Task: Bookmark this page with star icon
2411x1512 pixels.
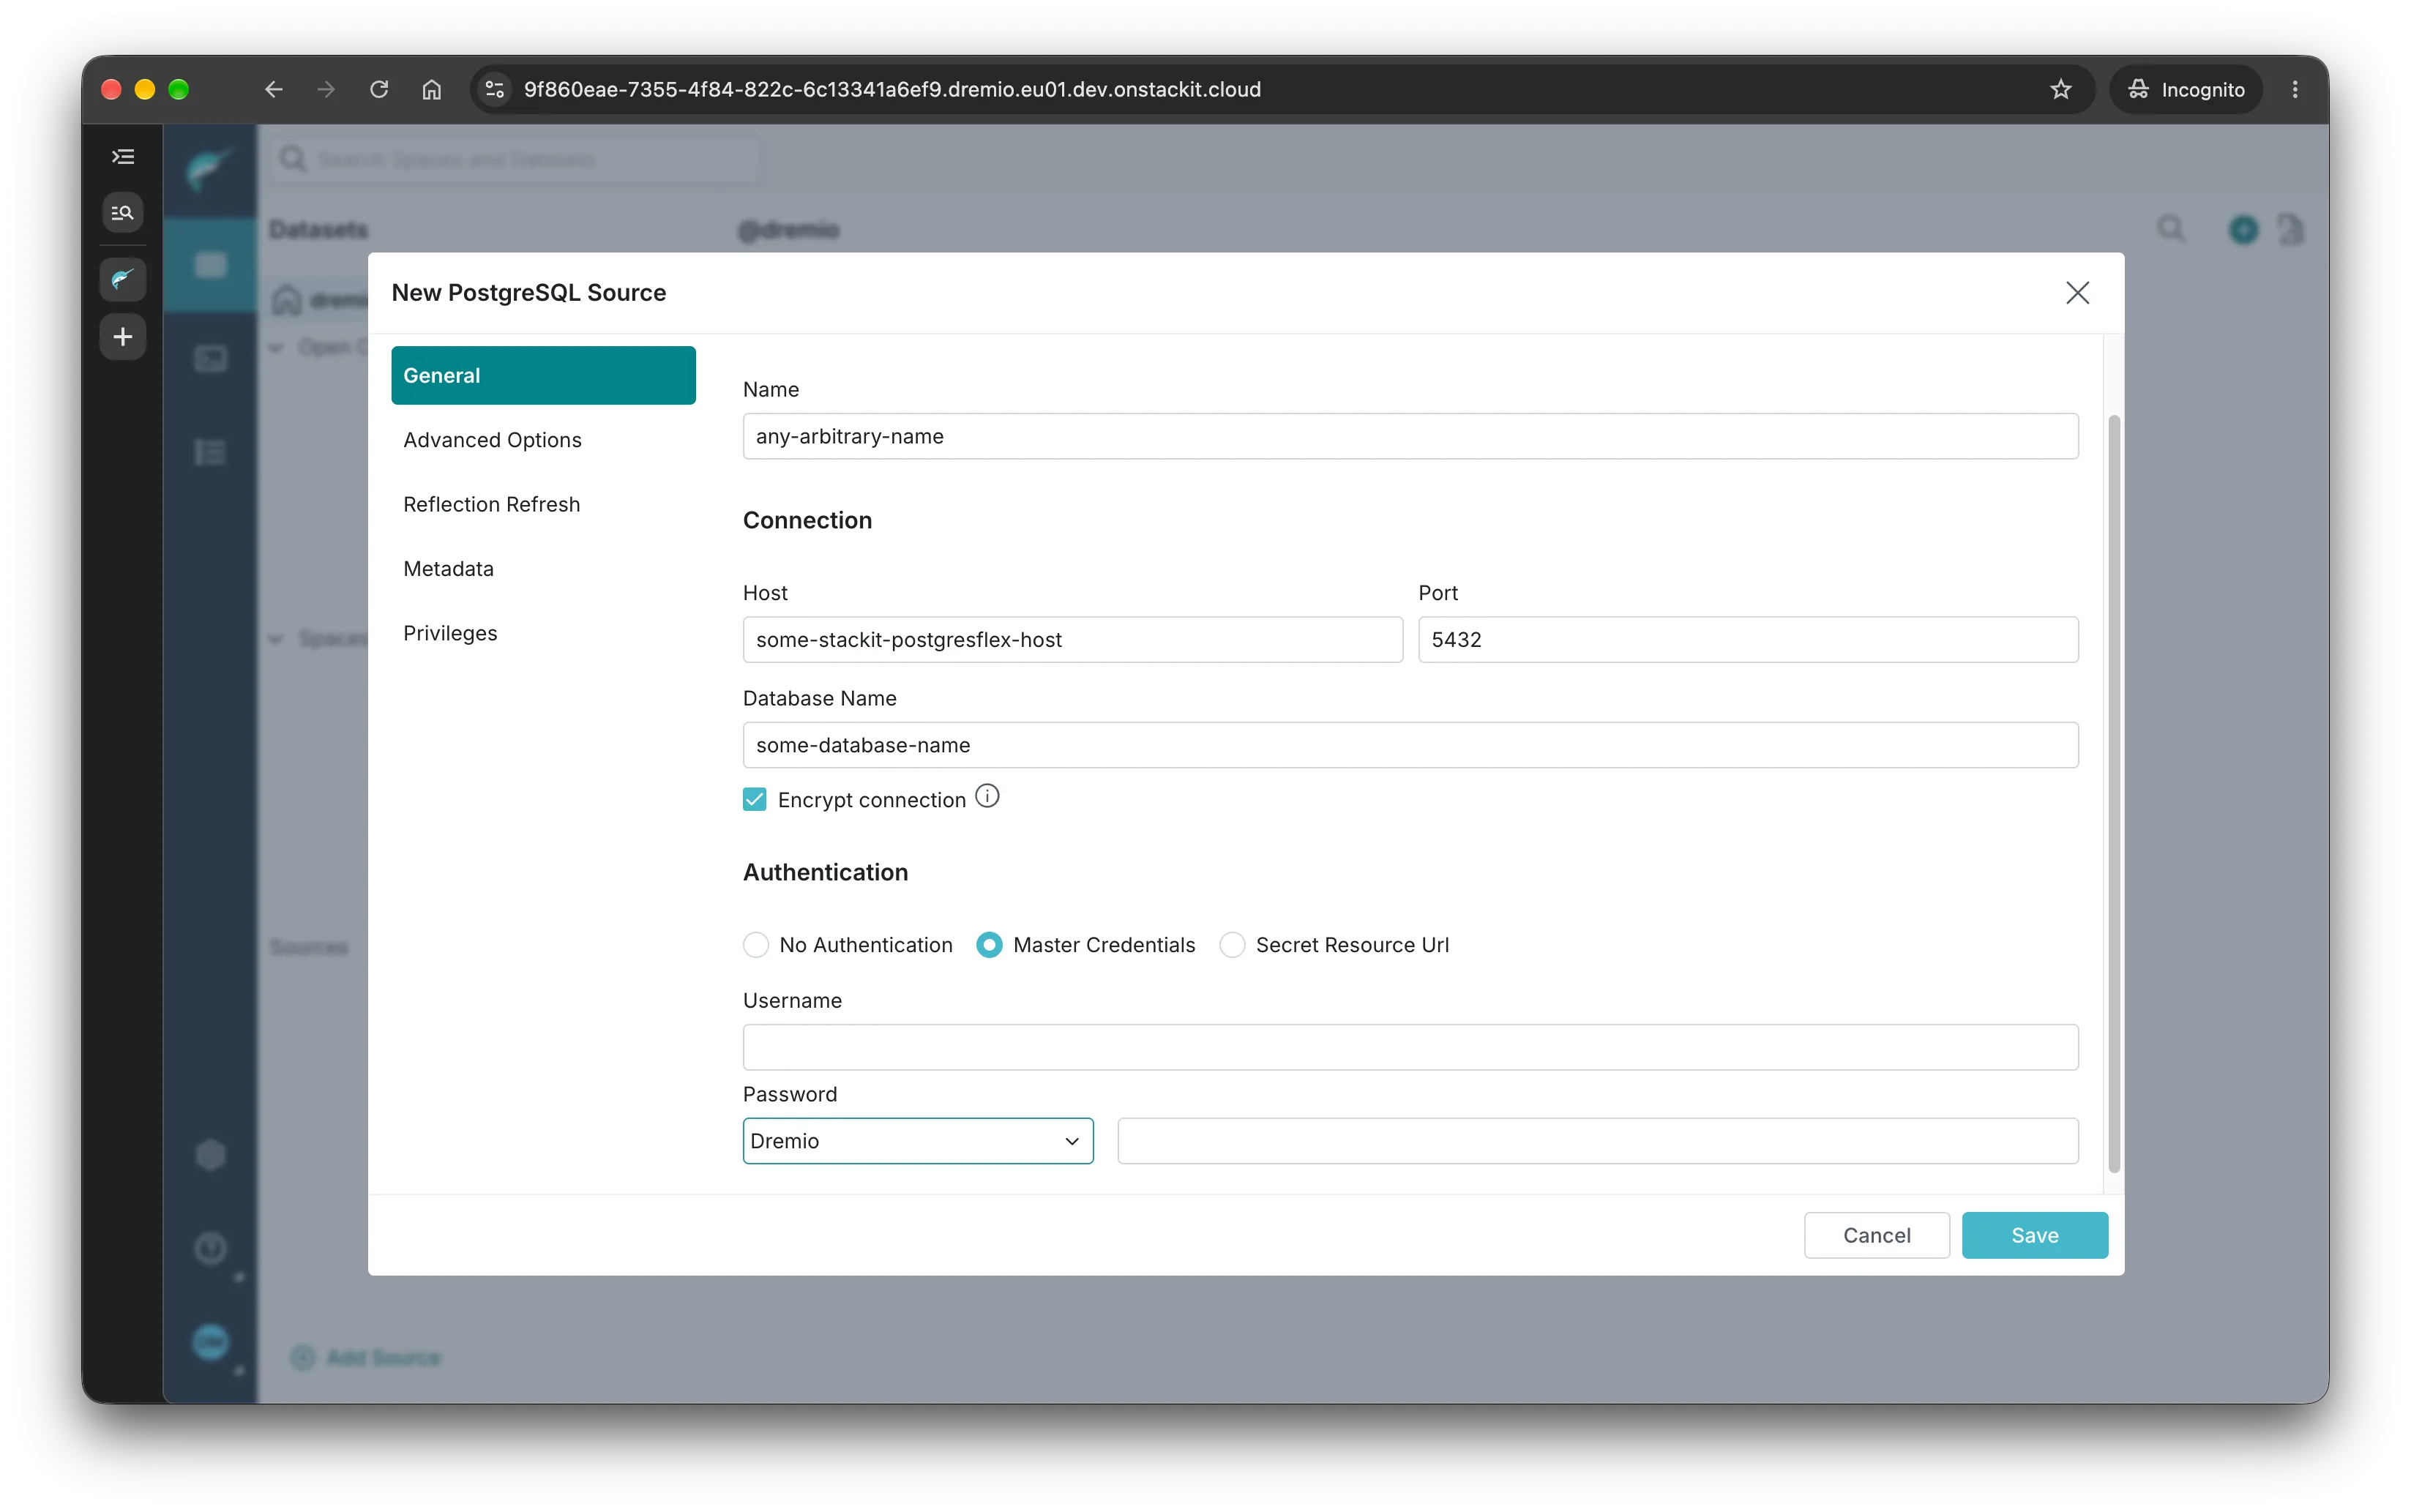Action: pyautogui.click(x=2060, y=89)
